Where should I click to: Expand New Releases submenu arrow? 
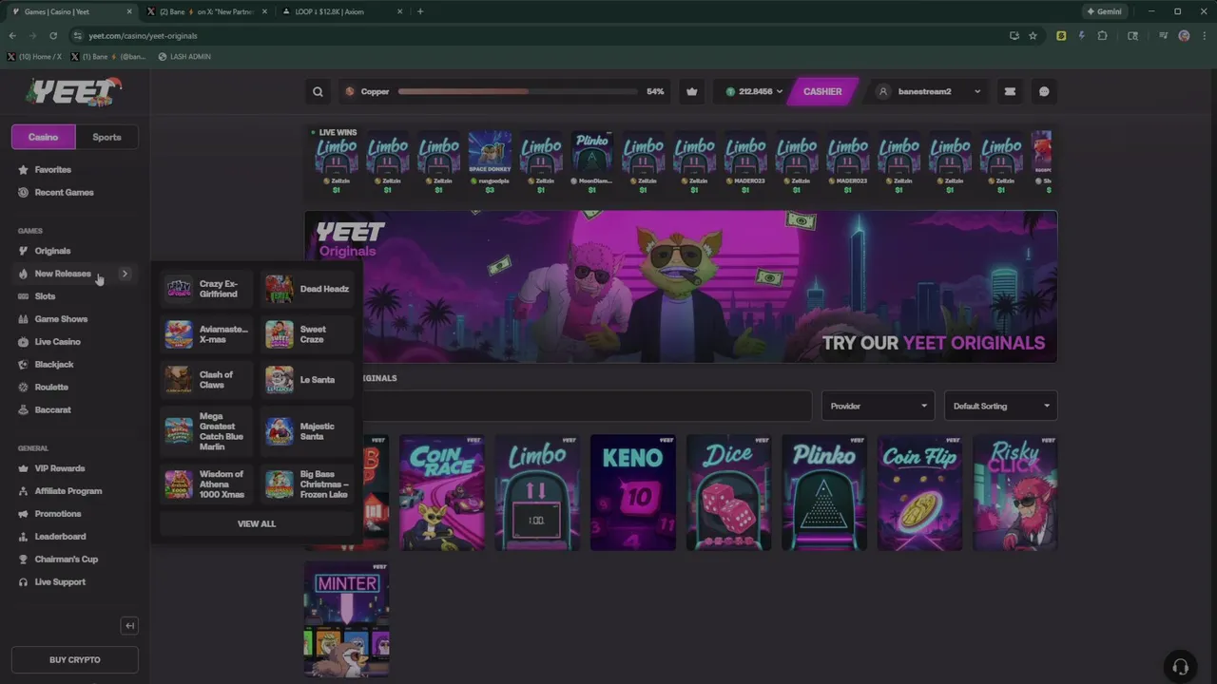(125, 274)
